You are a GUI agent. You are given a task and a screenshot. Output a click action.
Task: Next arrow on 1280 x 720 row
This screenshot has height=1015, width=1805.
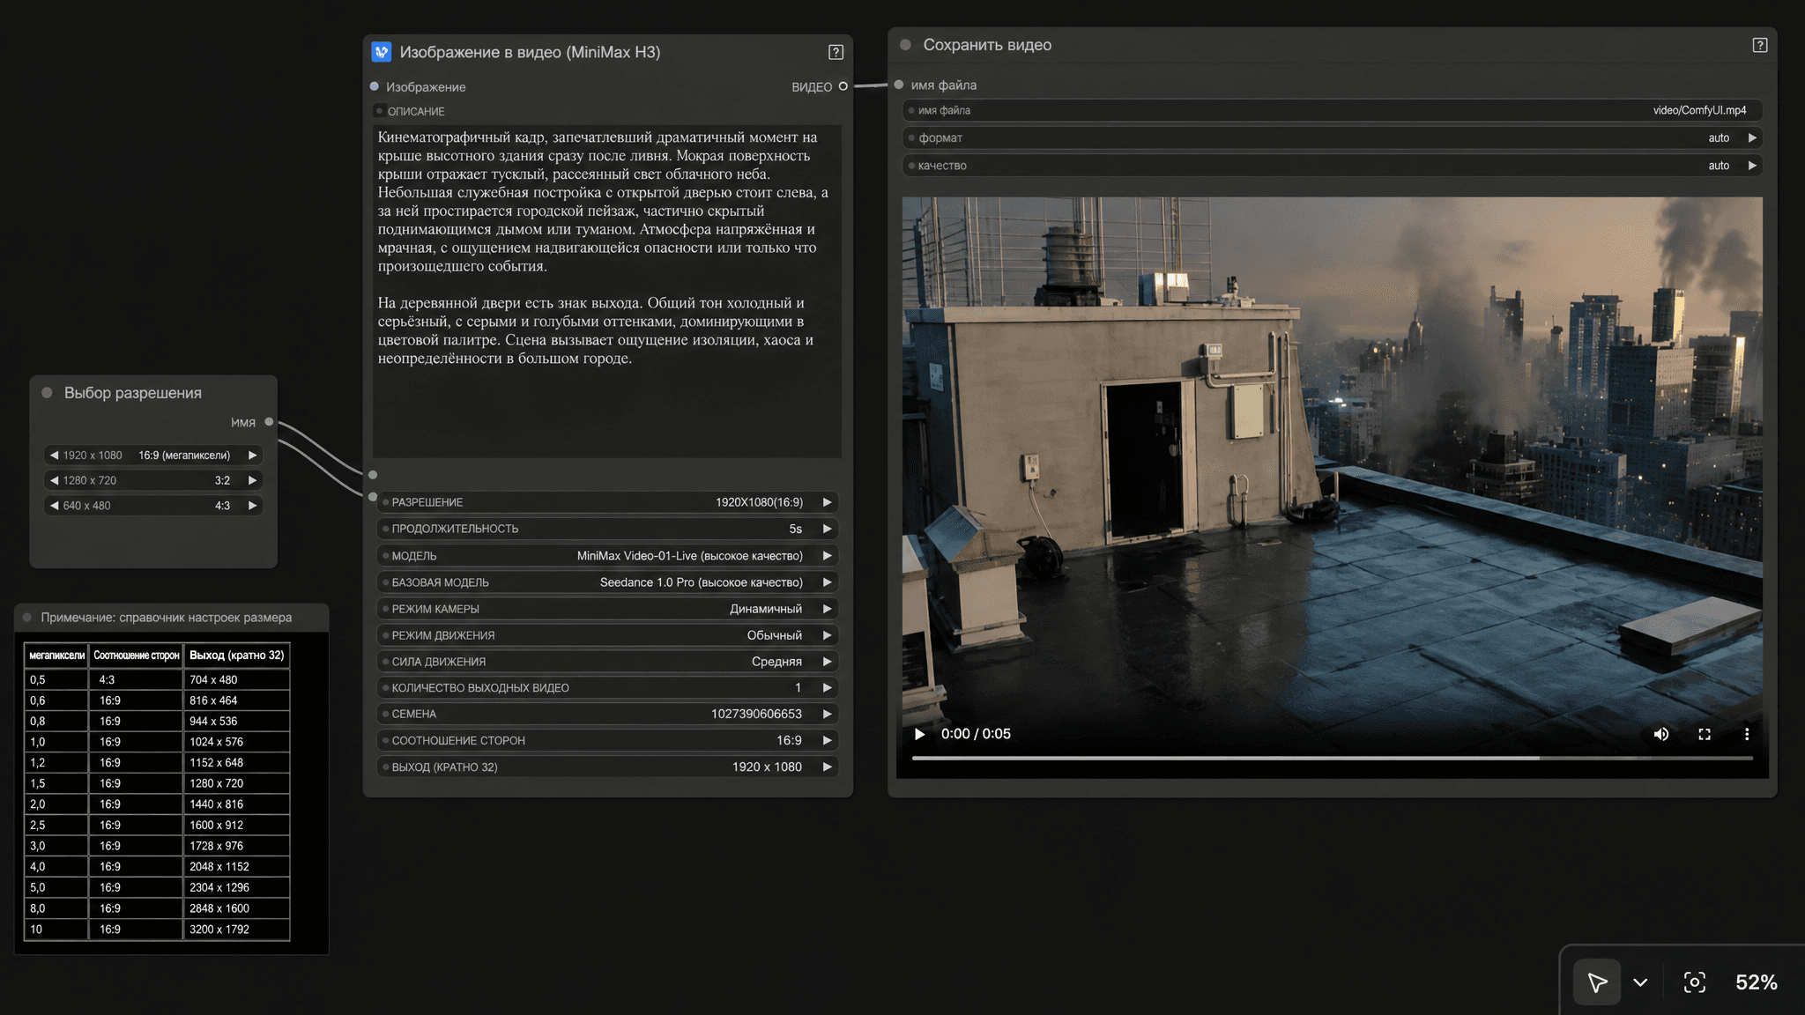tap(252, 480)
